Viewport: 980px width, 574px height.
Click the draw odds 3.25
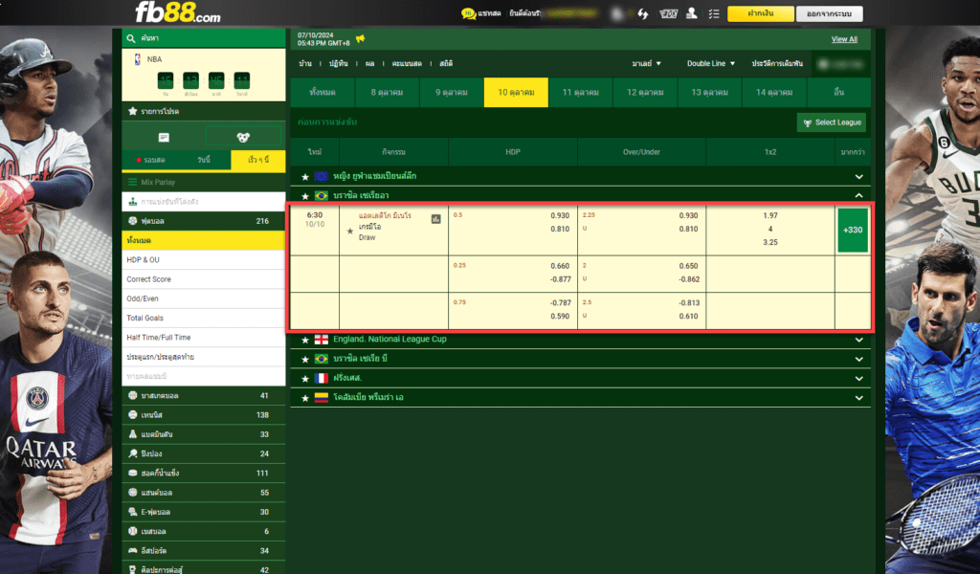tap(770, 242)
